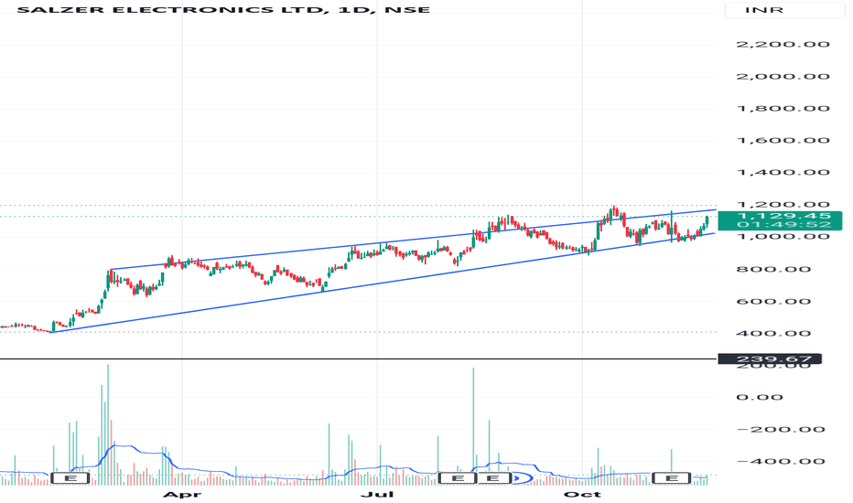
Task: Click the Apr label on time axis
Action: 182,494
